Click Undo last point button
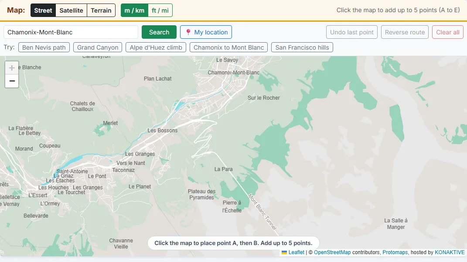 tap(352, 32)
